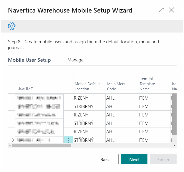184x172 pixels.
Task: Click the horizontal scrollbar left arrow
Action: tap(10, 146)
